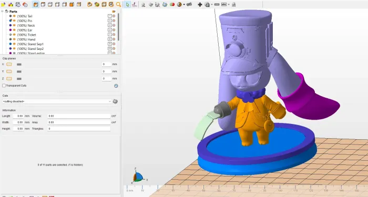Click the cut execute icon beside cuts dropdown
368x197 pixels.
[115, 101]
